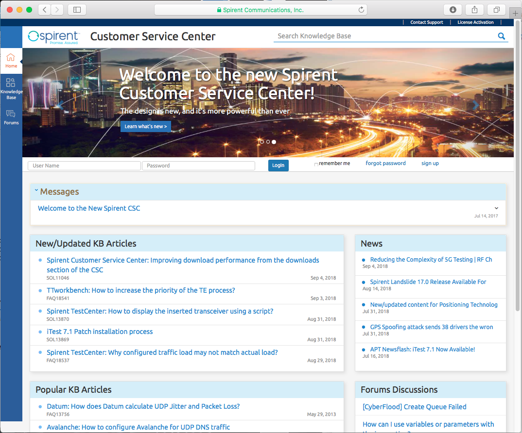Open Welcome to the New Spirent CSC
The height and width of the screenshot is (433, 522).
tap(89, 208)
